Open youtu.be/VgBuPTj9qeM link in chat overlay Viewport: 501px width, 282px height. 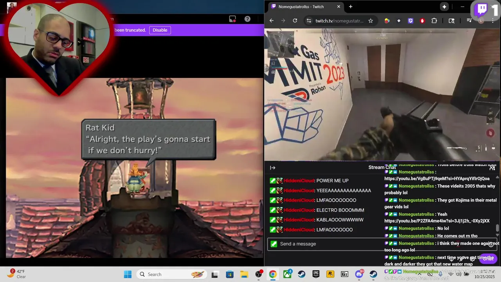[437, 179]
